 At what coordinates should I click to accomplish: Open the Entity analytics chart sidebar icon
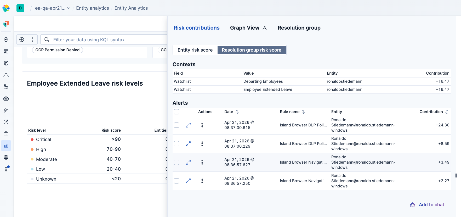tap(6, 146)
